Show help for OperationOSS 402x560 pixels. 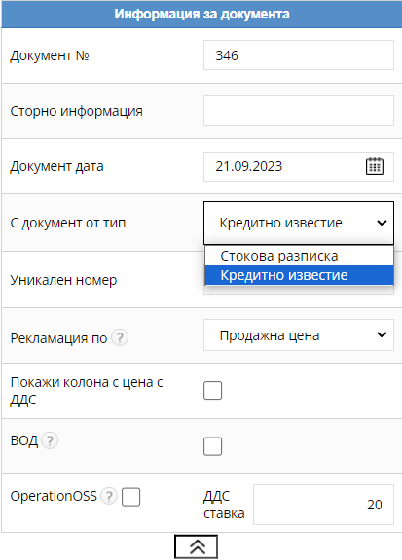(x=109, y=496)
